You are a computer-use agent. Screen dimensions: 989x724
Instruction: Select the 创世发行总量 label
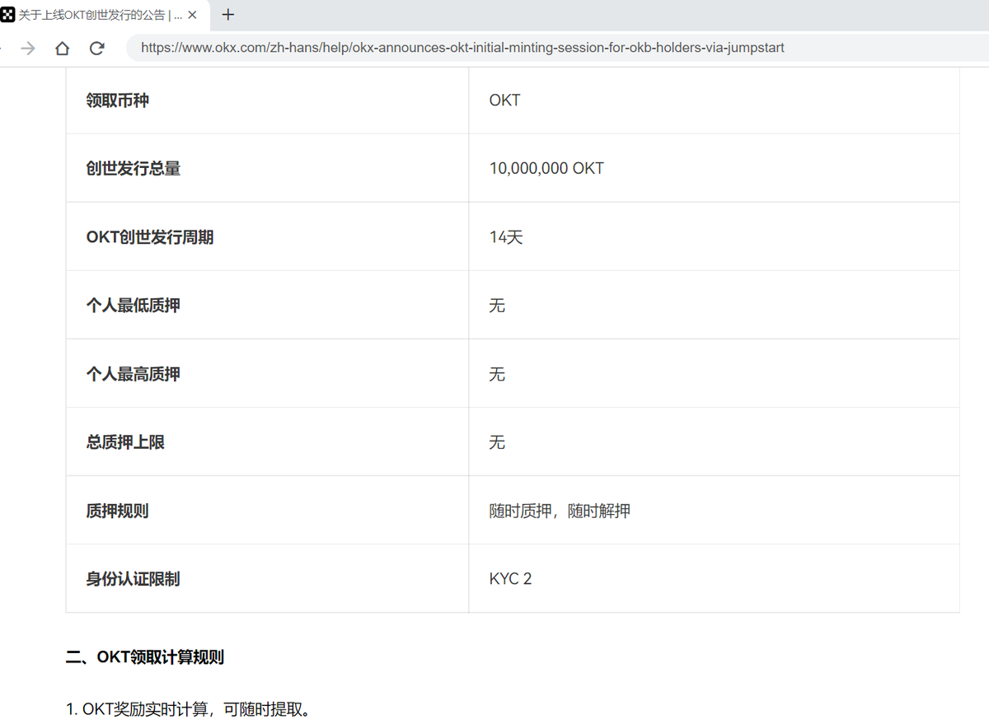coord(134,169)
